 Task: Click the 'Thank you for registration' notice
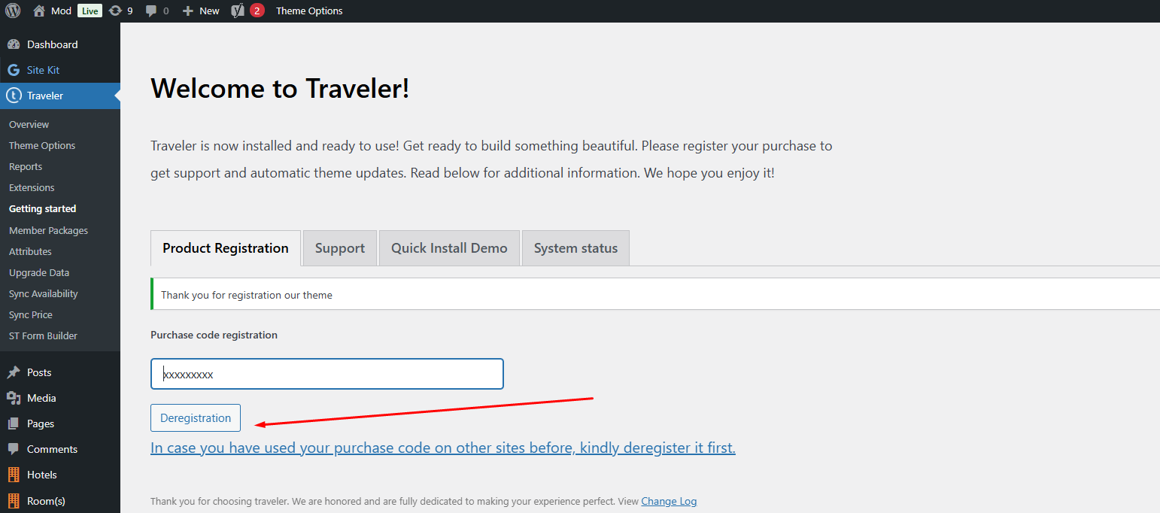point(655,294)
